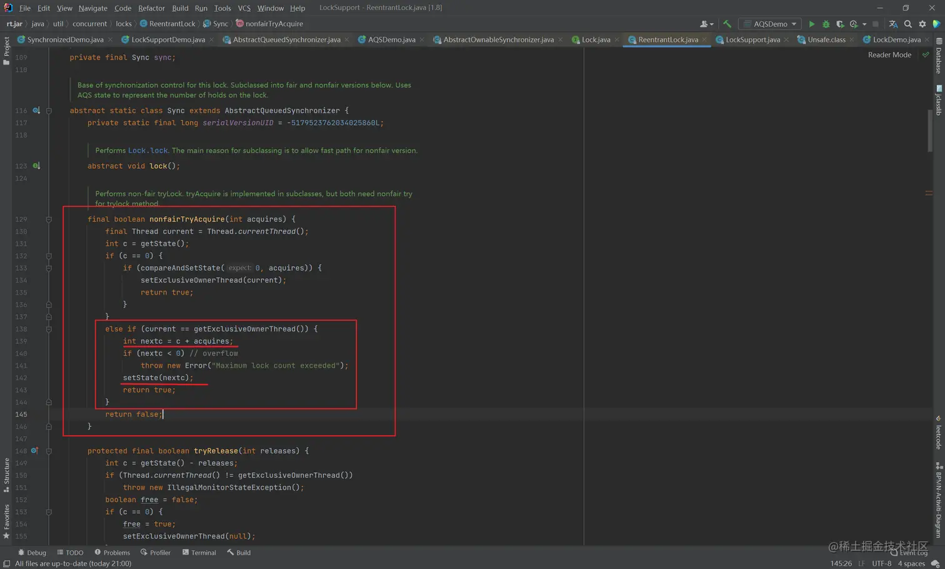Click the gutter implementation icon on line 116

(36, 111)
